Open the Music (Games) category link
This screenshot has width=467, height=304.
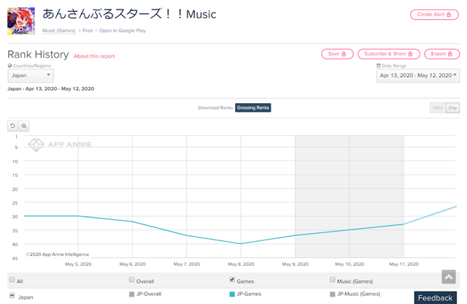point(59,31)
